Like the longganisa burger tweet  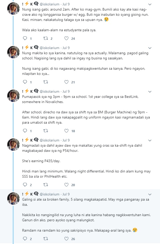coord(66,38)
